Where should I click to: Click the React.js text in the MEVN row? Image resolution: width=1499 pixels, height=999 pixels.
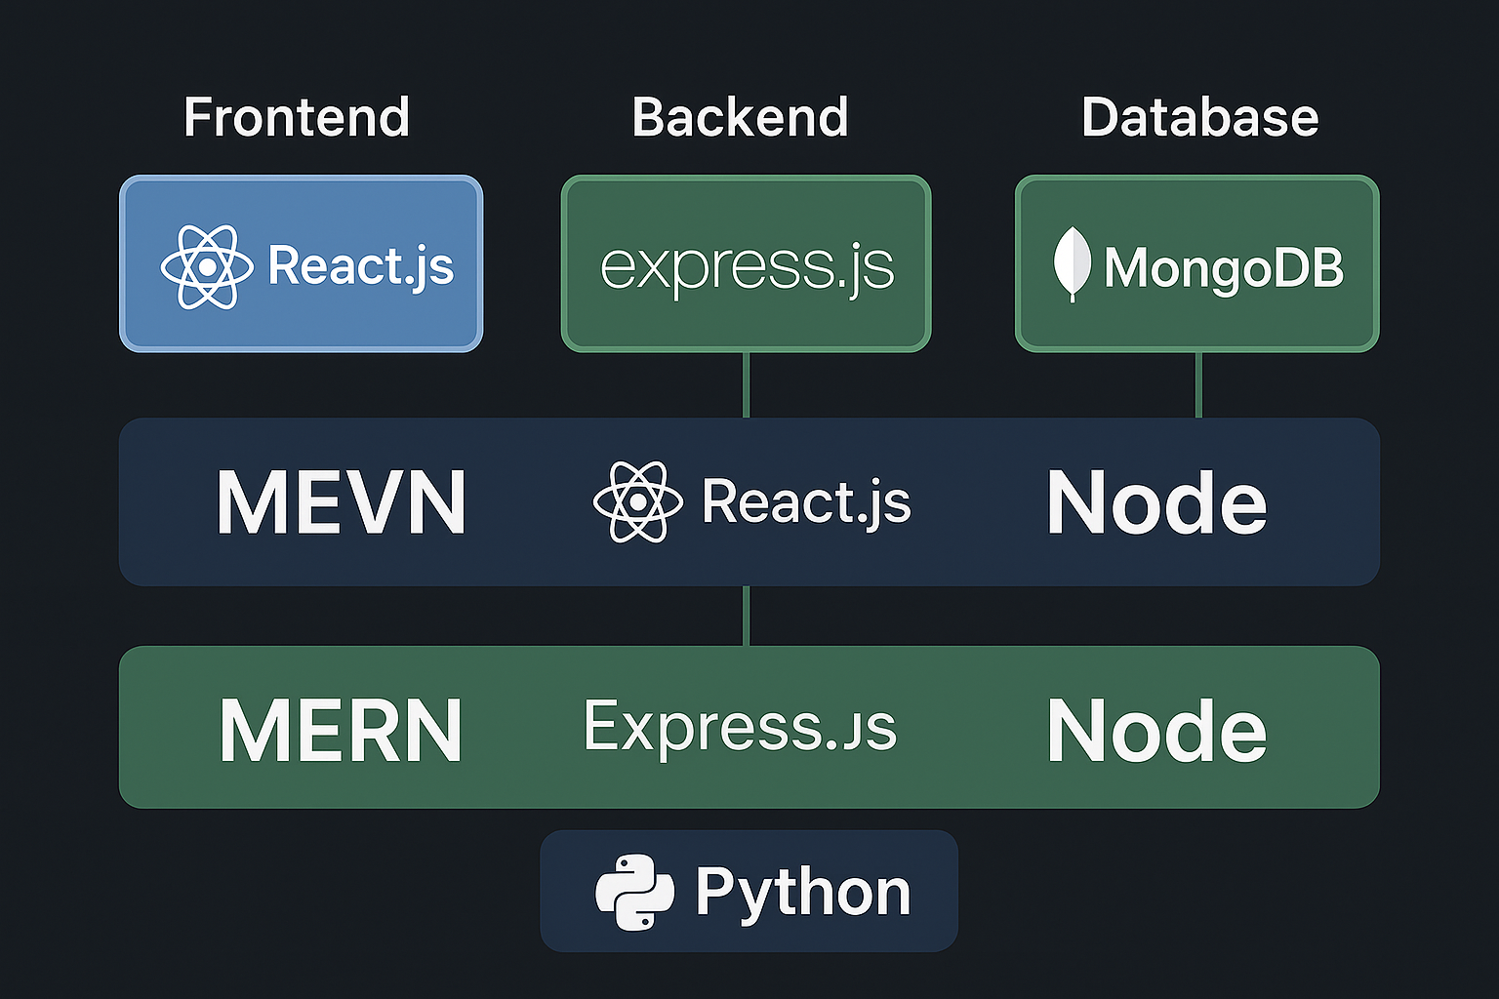[806, 502]
